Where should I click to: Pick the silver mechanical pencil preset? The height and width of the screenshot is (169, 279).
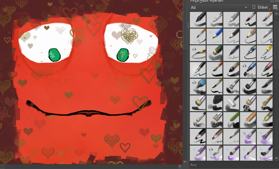[x=265, y=36]
